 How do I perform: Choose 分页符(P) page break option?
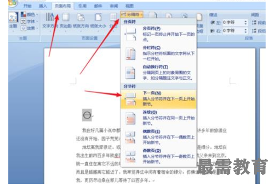[x=159, y=34]
